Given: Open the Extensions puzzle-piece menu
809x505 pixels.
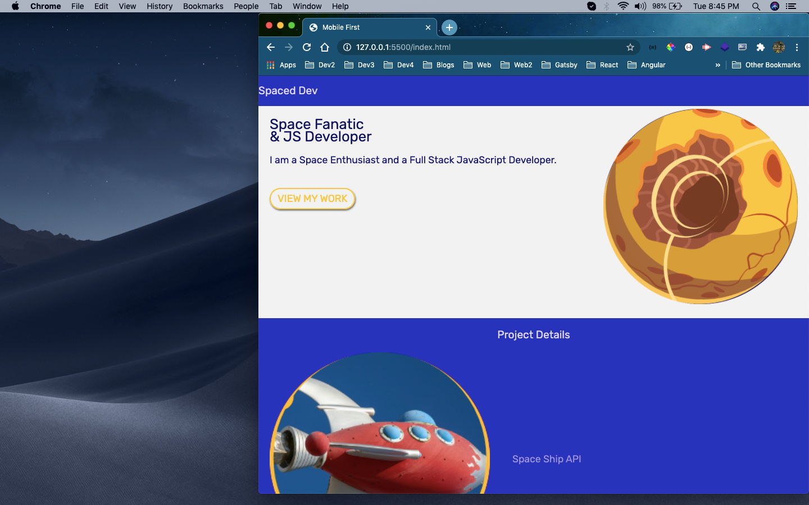Looking at the screenshot, I should pyautogui.click(x=761, y=47).
